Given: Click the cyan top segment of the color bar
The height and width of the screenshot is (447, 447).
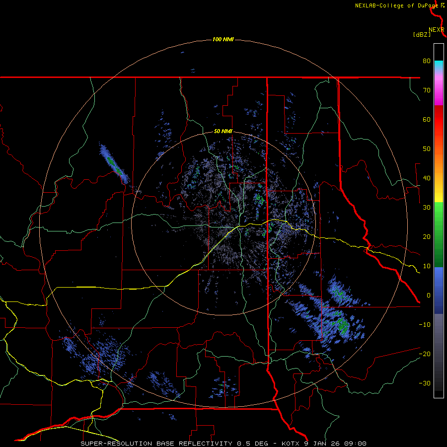Looking at the screenshot, I should (x=439, y=65).
